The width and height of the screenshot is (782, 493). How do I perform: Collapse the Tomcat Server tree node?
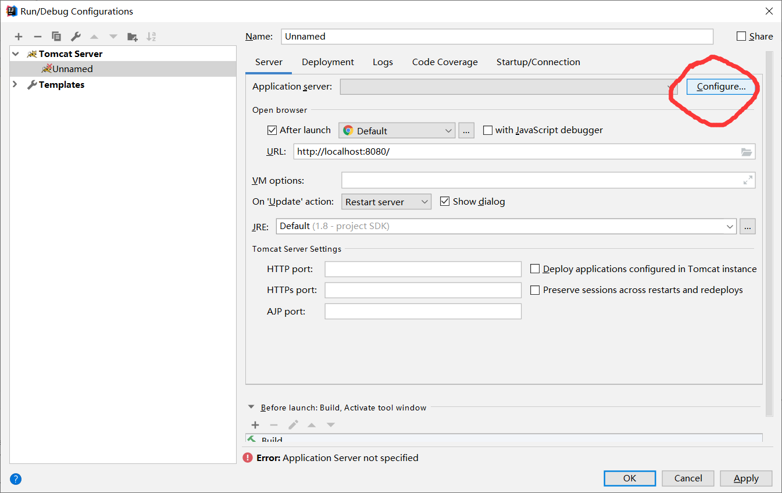[x=15, y=53]
